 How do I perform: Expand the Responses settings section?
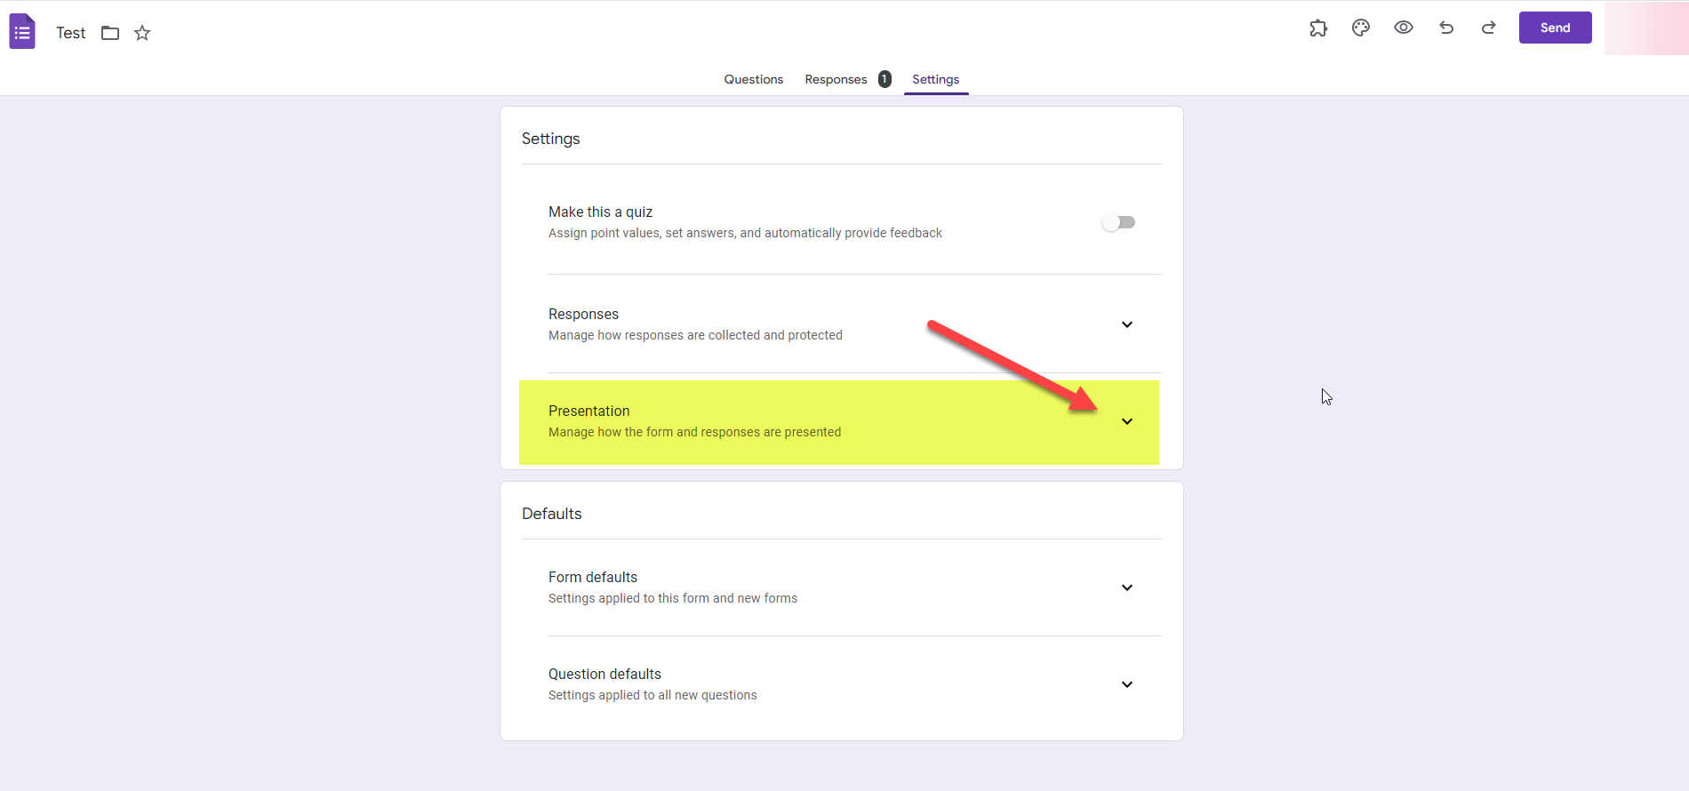1126,324
